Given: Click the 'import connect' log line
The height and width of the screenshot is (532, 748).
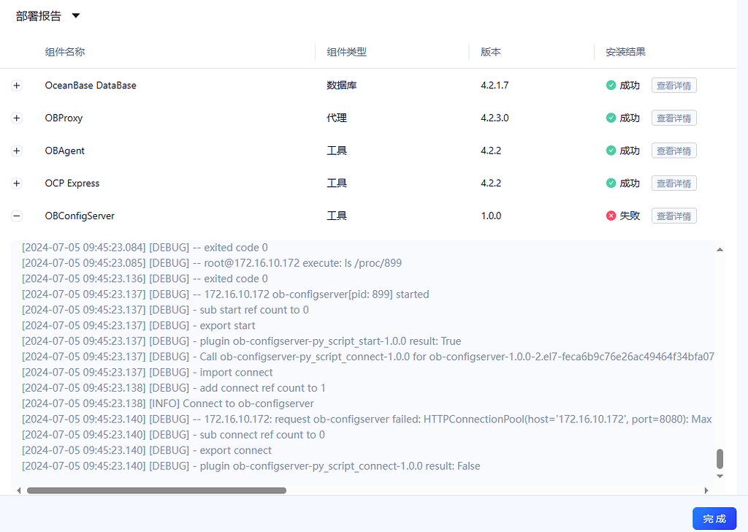Looking at the screenshot, I should pos(148,372).
